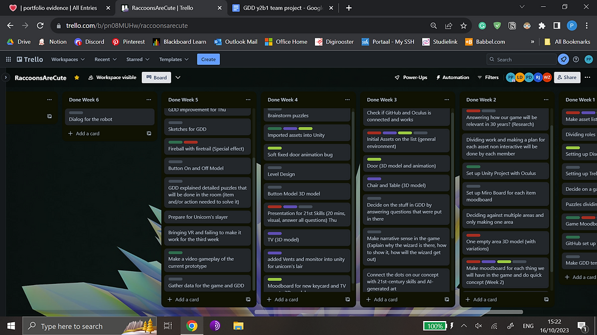Show hidden system tray icons

tap(464, 326)
